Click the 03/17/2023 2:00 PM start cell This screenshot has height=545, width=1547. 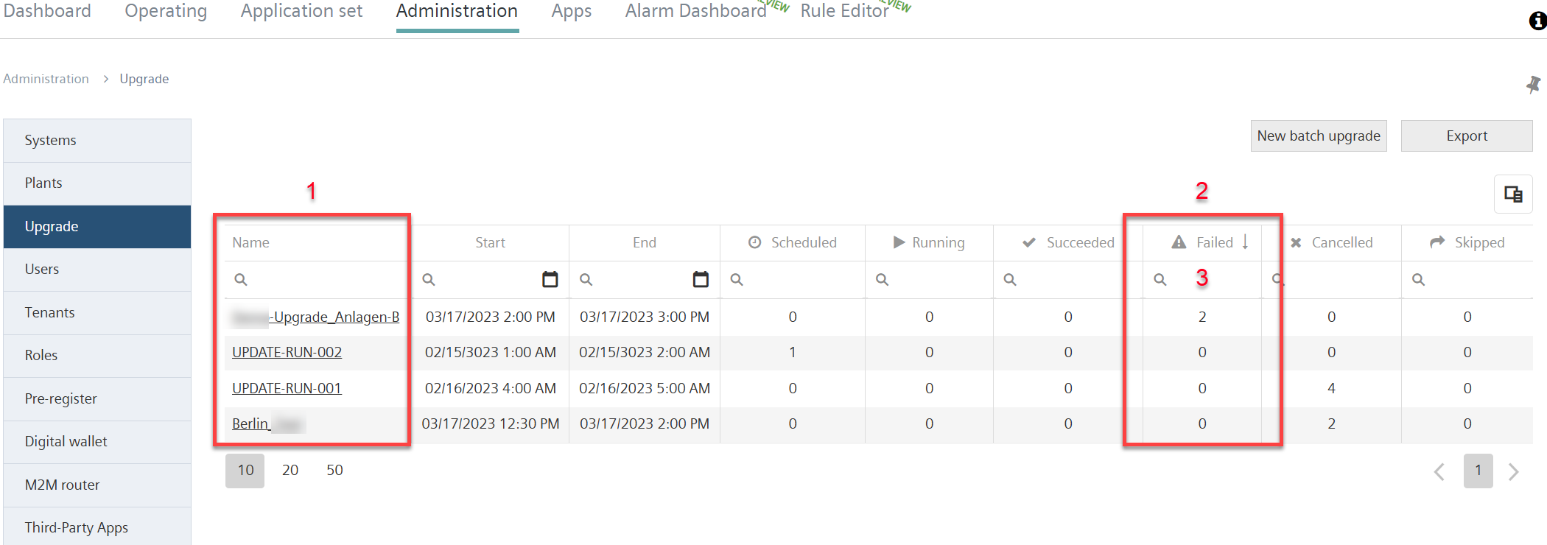tap(491, 317)
